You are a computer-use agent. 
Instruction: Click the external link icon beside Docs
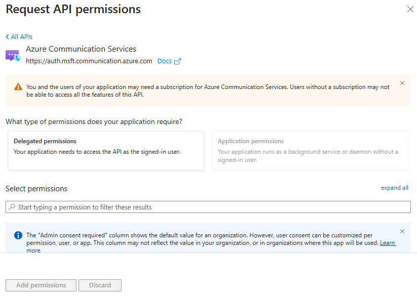177,61
